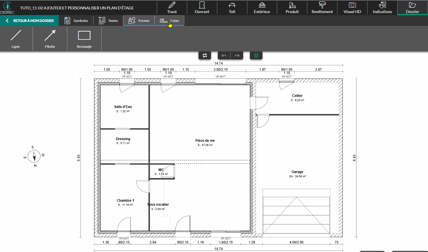Toggle the Cotes dimensions option
428x252 pixels.
[x=170, y=21]
